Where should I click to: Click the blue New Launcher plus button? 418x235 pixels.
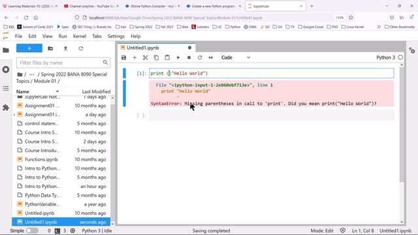coord(29,48)
